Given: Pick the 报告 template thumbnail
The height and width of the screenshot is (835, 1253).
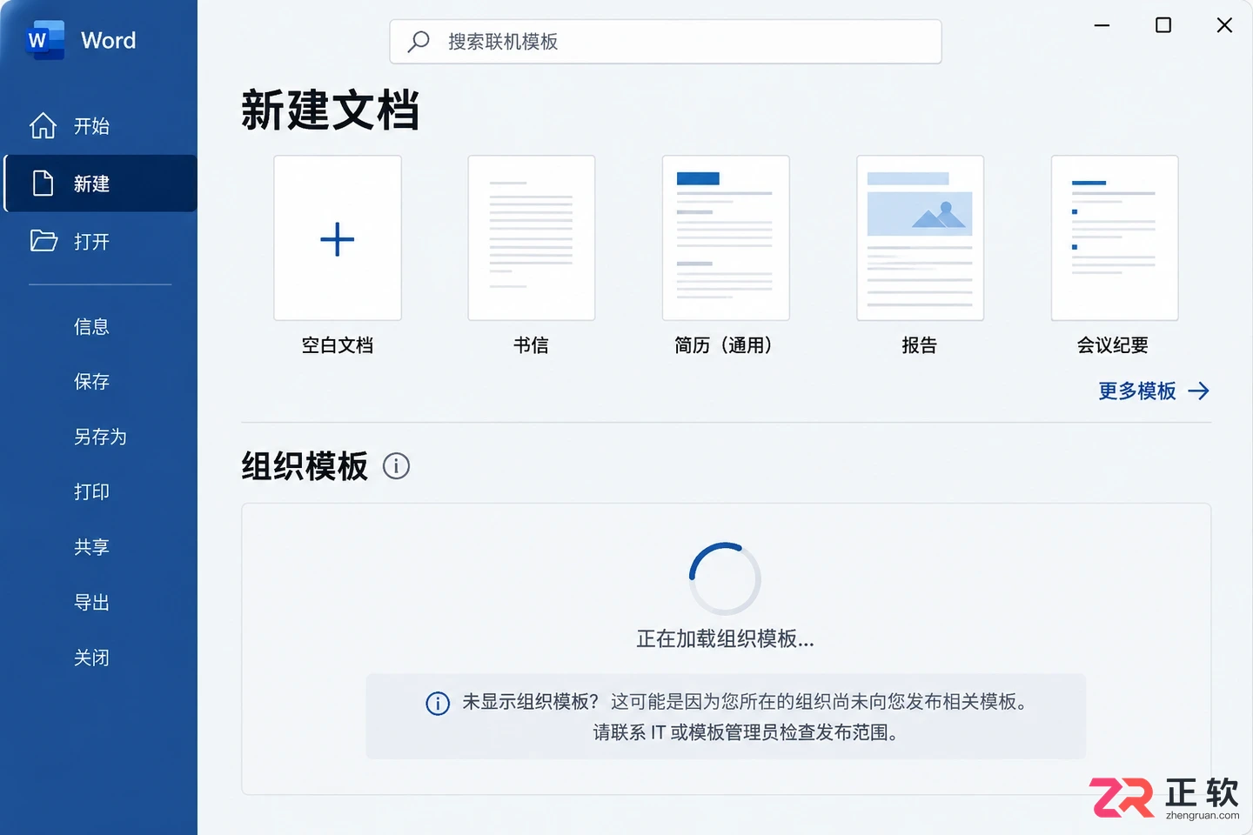Looking at the screenshot, I should (921, 238).
